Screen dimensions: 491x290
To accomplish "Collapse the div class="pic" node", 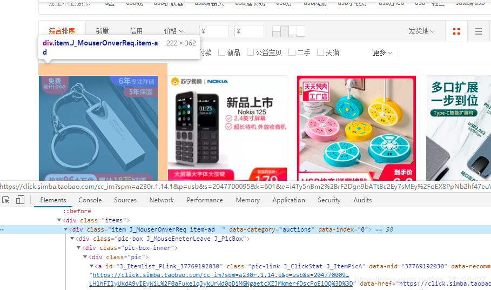I will [x=85, y=256].
